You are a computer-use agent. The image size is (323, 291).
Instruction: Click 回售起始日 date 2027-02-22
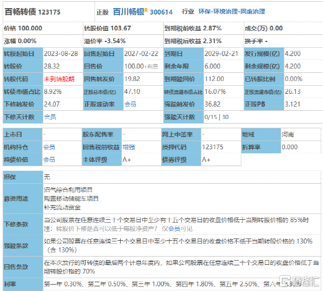(141, 54)
